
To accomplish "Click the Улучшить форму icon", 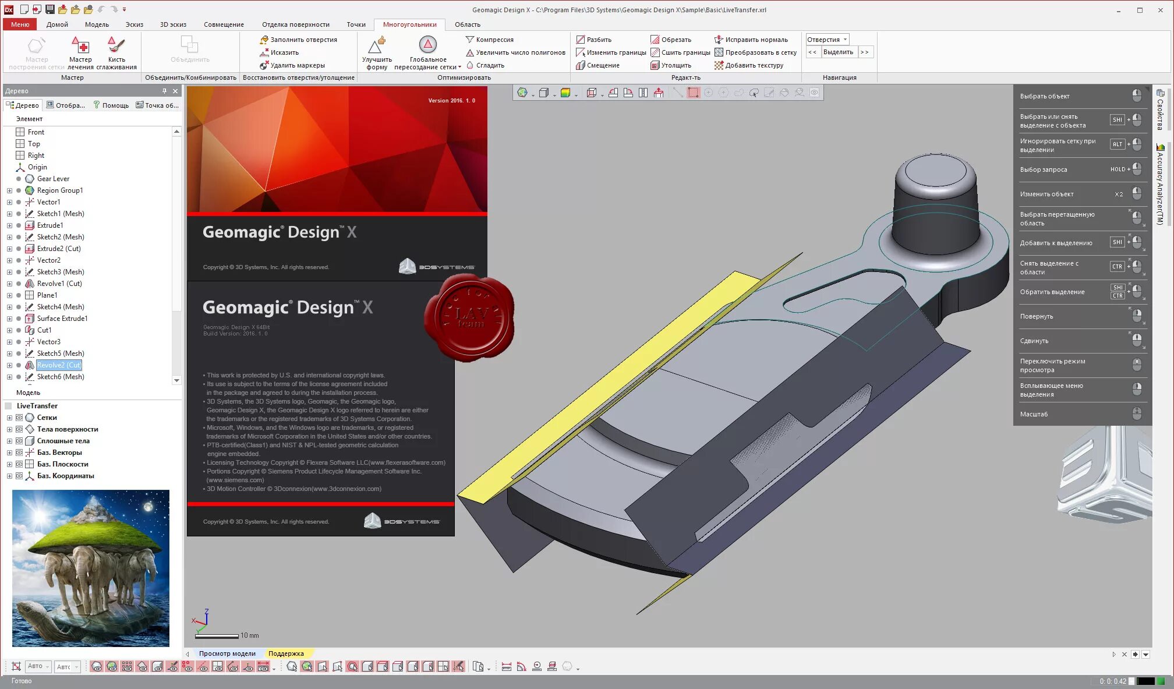I will (377, 45).
